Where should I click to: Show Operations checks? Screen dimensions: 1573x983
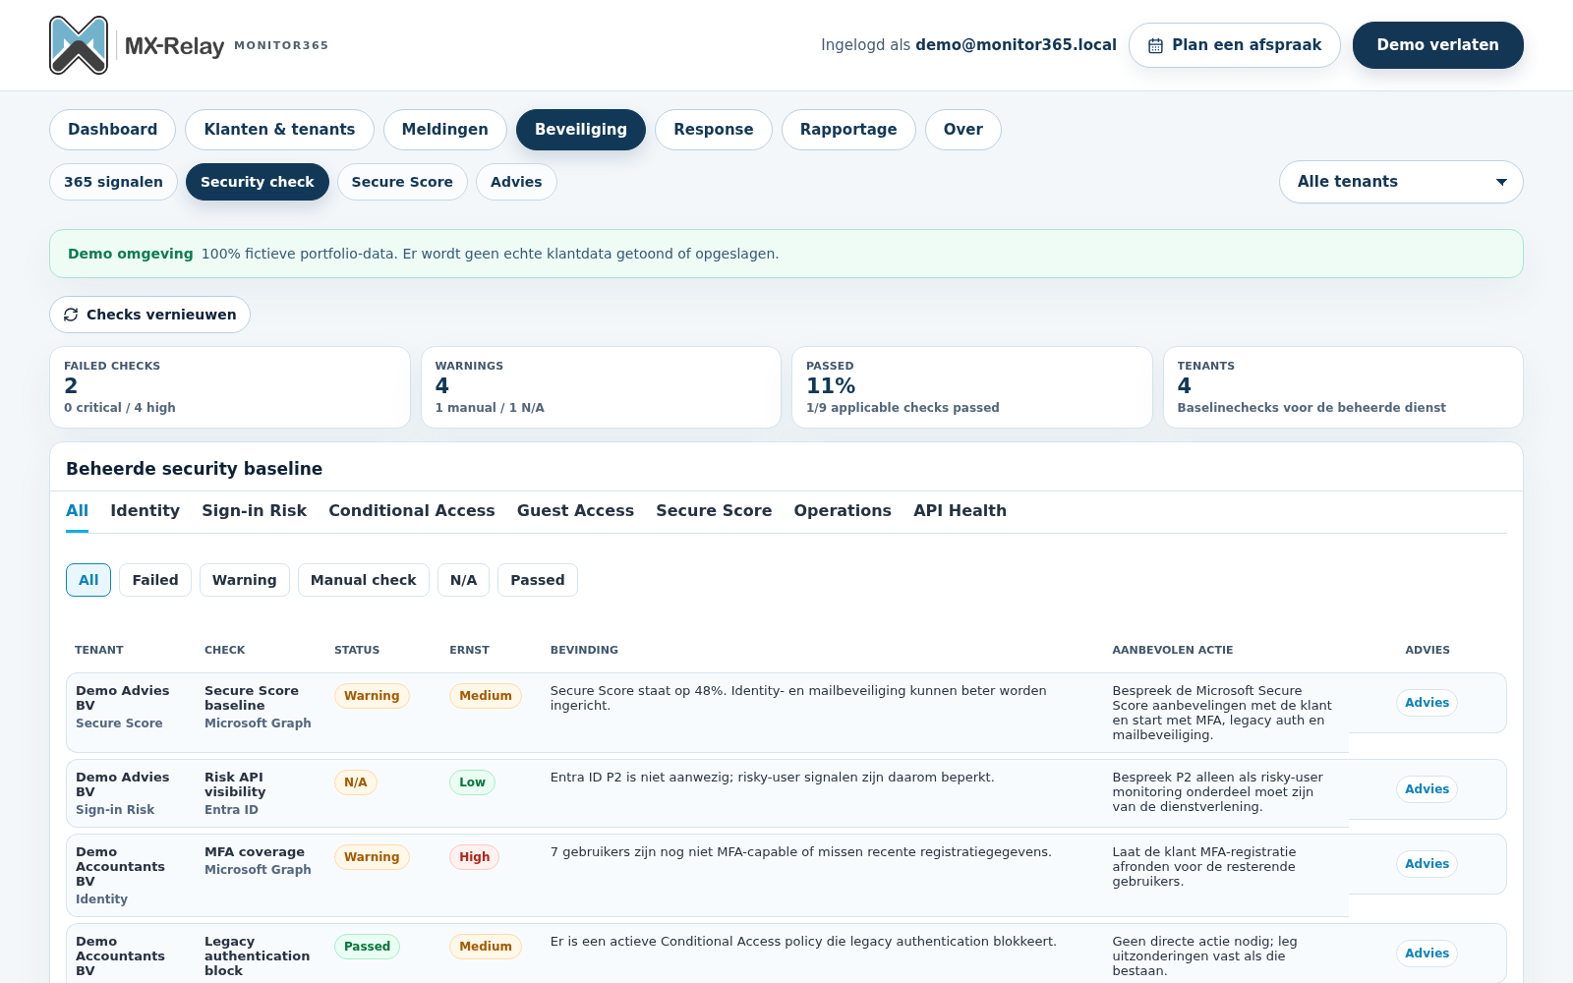pos(843,511)
